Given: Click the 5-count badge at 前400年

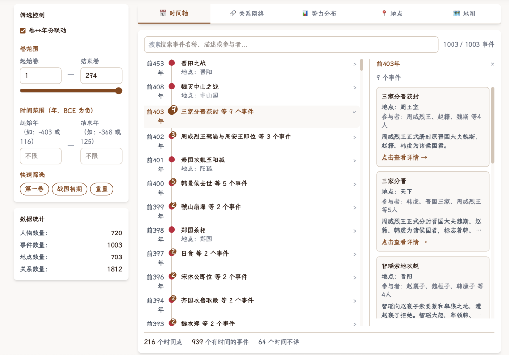Looking at the screenshot, I should (x=172, y=182).
